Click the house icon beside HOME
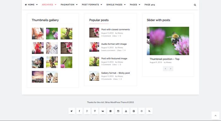221x121 pixels. click(26, 5)
